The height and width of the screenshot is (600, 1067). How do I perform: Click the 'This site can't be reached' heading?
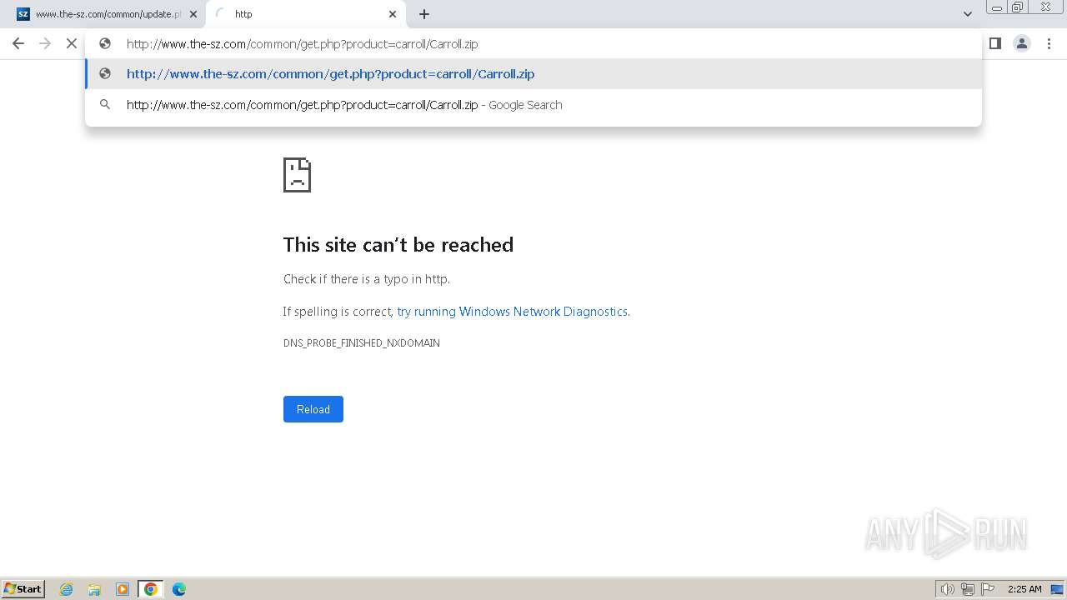tap(398, 245)
